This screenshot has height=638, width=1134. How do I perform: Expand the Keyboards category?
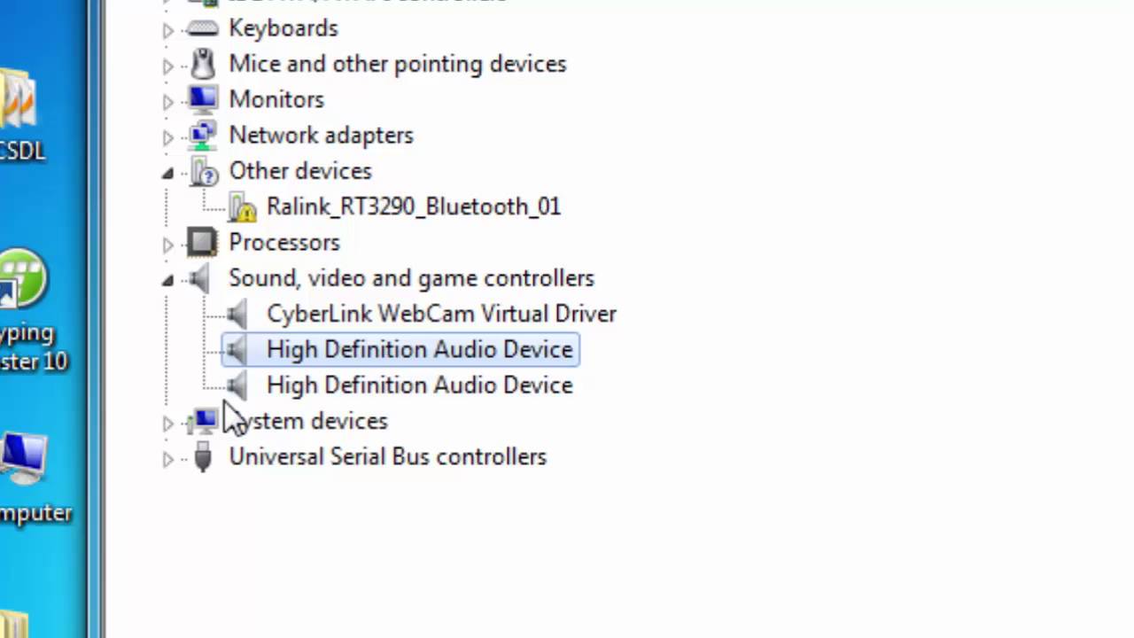[x=168, y=29]
